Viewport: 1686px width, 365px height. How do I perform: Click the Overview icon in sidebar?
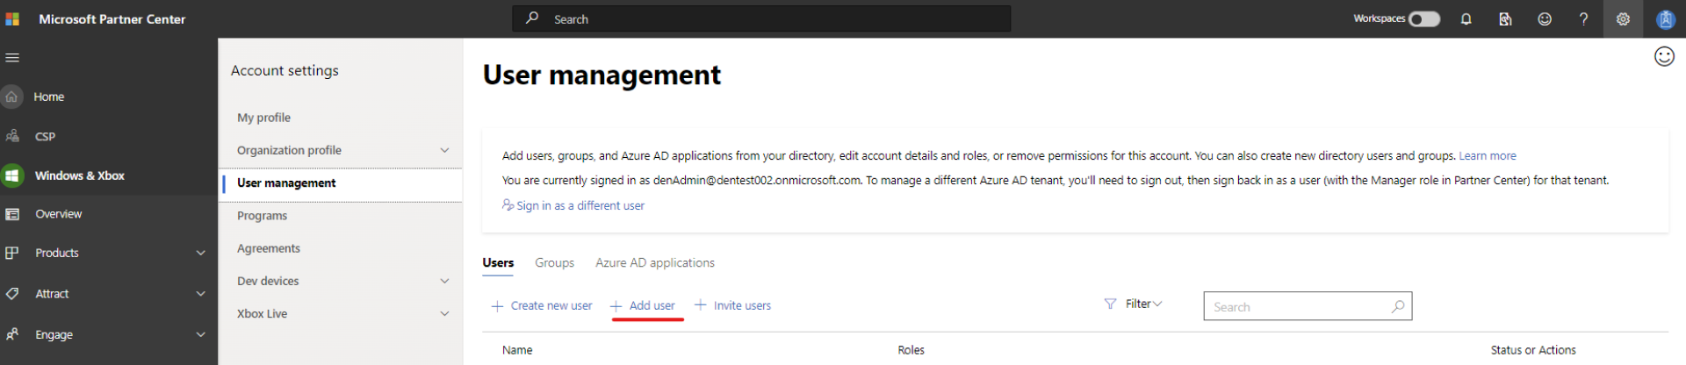click(12, 214)
